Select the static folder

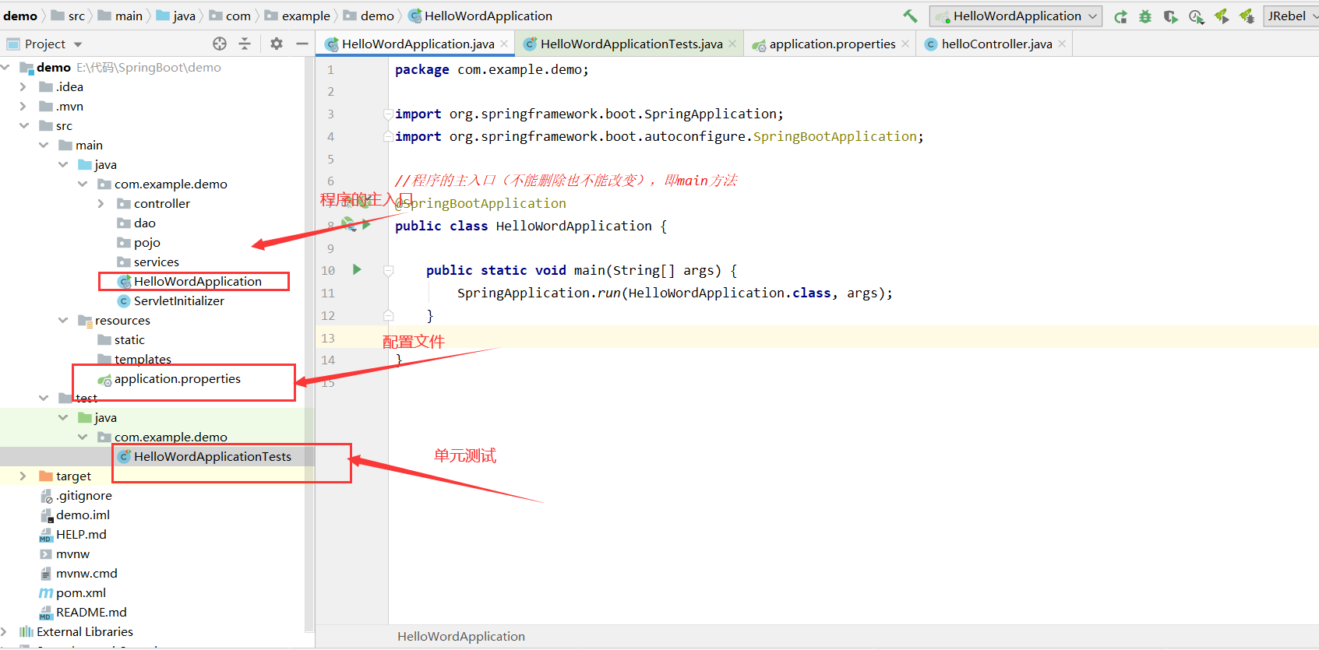pyautogui.click(x=129, y=340)
